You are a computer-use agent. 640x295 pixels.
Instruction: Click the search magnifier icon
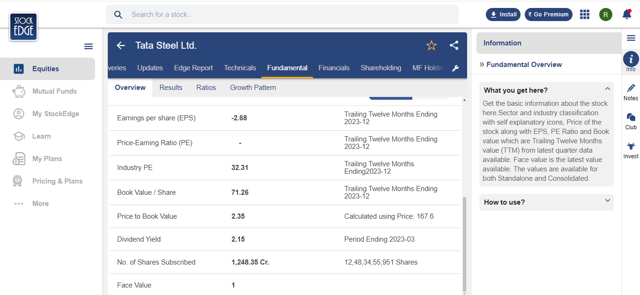(119, 15)
